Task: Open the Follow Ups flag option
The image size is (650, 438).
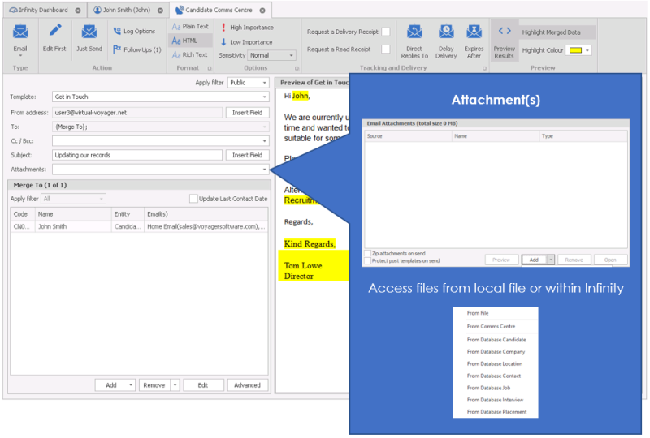Action: point(136,49)
